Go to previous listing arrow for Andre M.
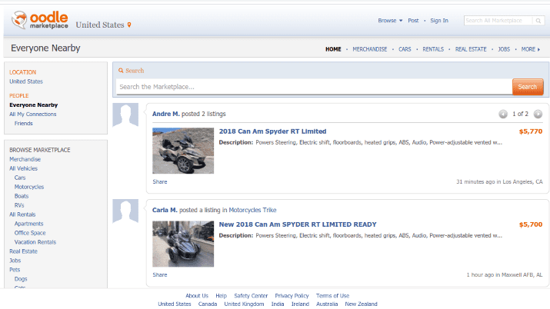The width and height of the screenshot is (550, 309). point(503,114)
